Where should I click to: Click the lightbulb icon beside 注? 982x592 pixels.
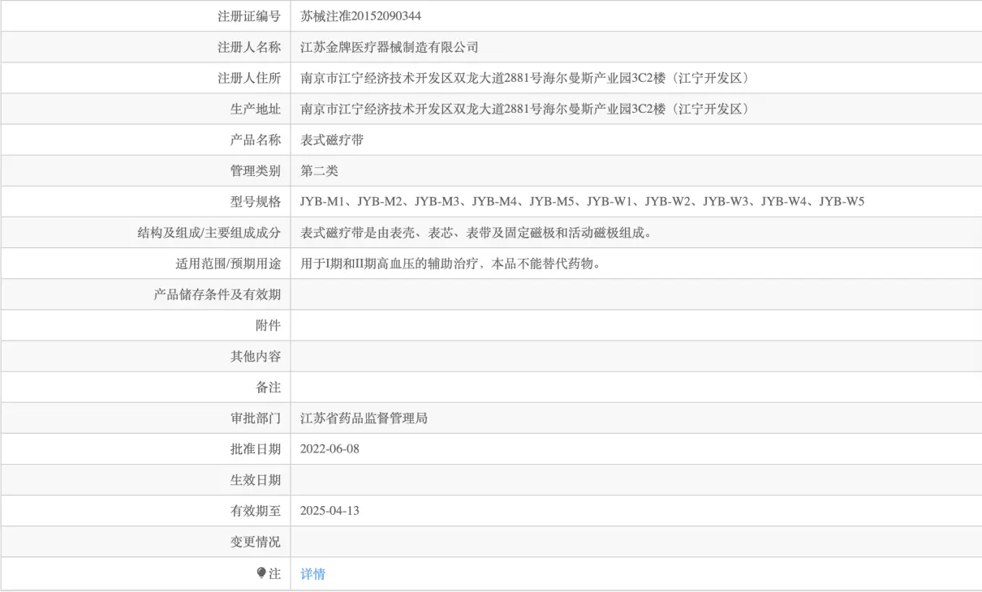click(x=261, y=573)
